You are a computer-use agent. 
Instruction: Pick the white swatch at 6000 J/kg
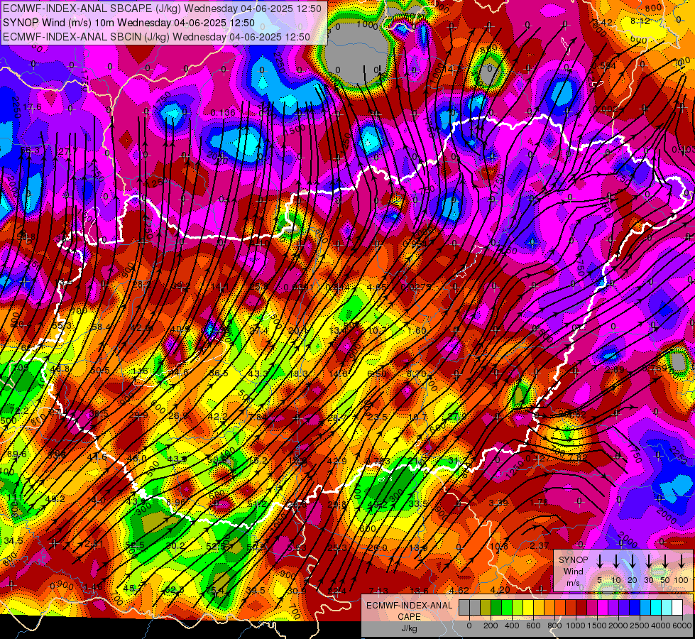click(677, 608)
